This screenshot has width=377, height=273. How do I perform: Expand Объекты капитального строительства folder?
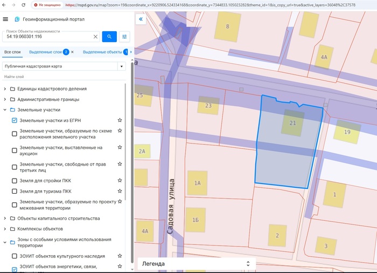(x=5, y=219)
